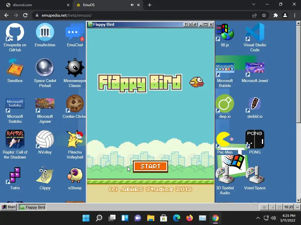Click the EmuOS tray clock 18:25
Viewport: 301px width, 225px height.
tap(289, 207)
